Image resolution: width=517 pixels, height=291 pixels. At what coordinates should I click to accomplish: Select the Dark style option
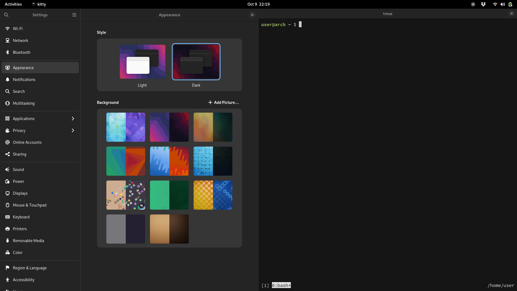pyautogui.click(x=196, y=62)
